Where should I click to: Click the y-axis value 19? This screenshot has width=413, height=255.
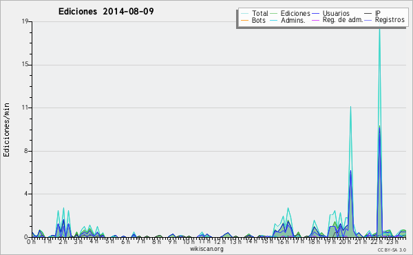25,21
